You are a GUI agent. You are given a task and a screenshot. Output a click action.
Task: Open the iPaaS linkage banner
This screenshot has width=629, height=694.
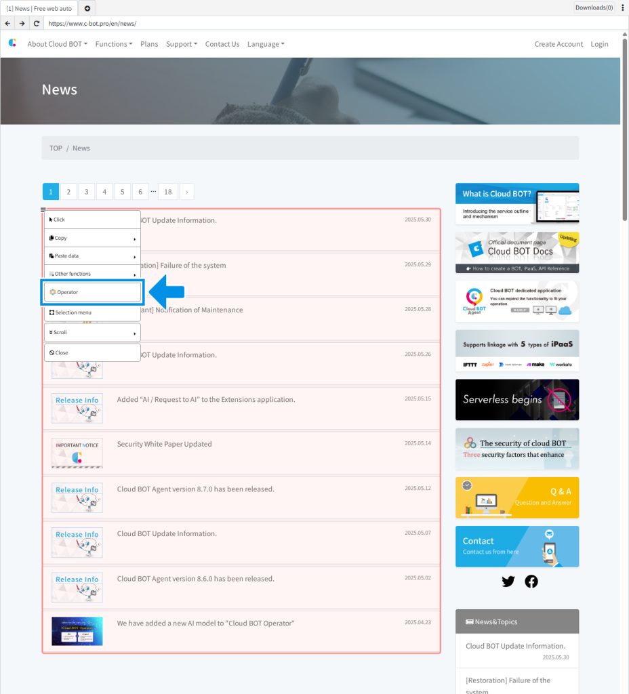517,350
